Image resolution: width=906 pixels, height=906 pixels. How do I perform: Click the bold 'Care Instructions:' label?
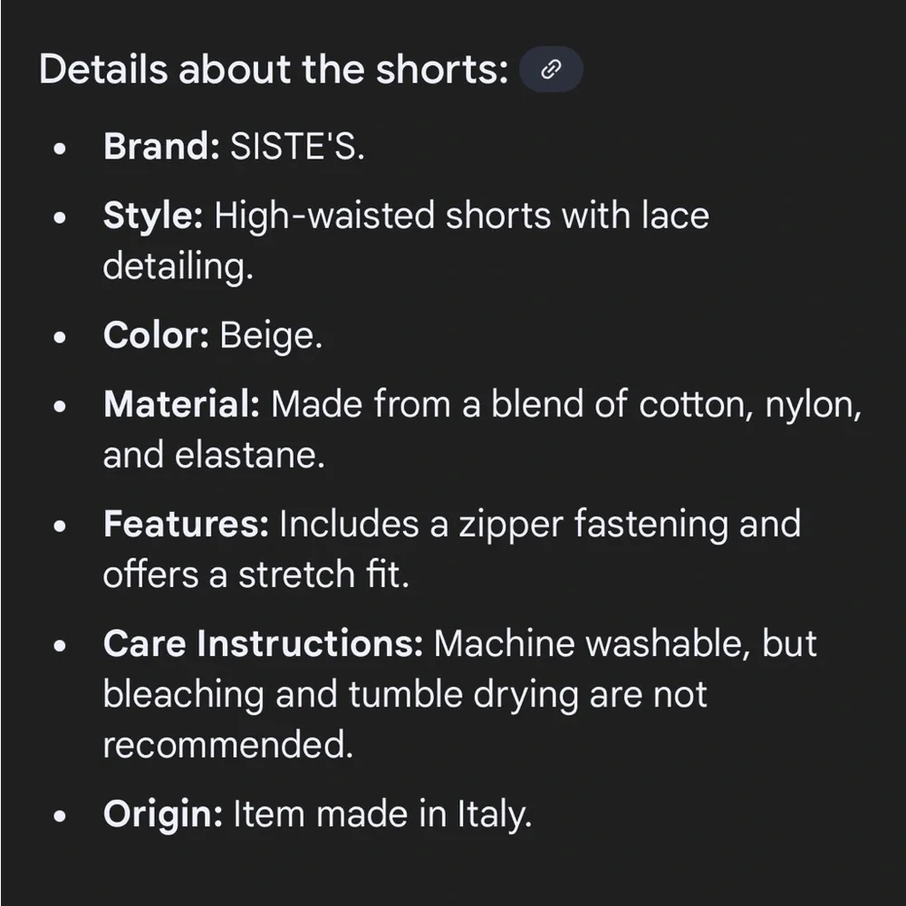point(263,643)
